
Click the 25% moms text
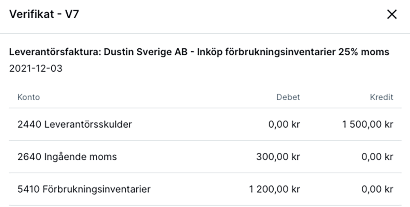[364, 52]
